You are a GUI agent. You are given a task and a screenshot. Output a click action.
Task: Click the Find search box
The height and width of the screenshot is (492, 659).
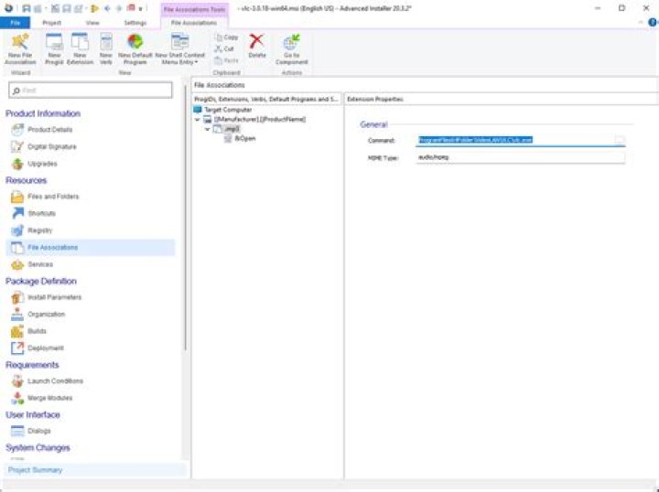click(x=91, y=91)
